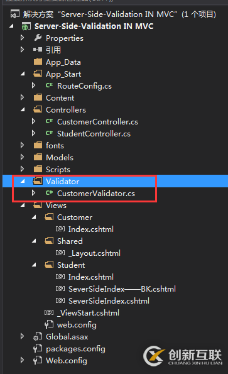Expand the Global.asax node
228x374 pixels.
tap(22, 336)
